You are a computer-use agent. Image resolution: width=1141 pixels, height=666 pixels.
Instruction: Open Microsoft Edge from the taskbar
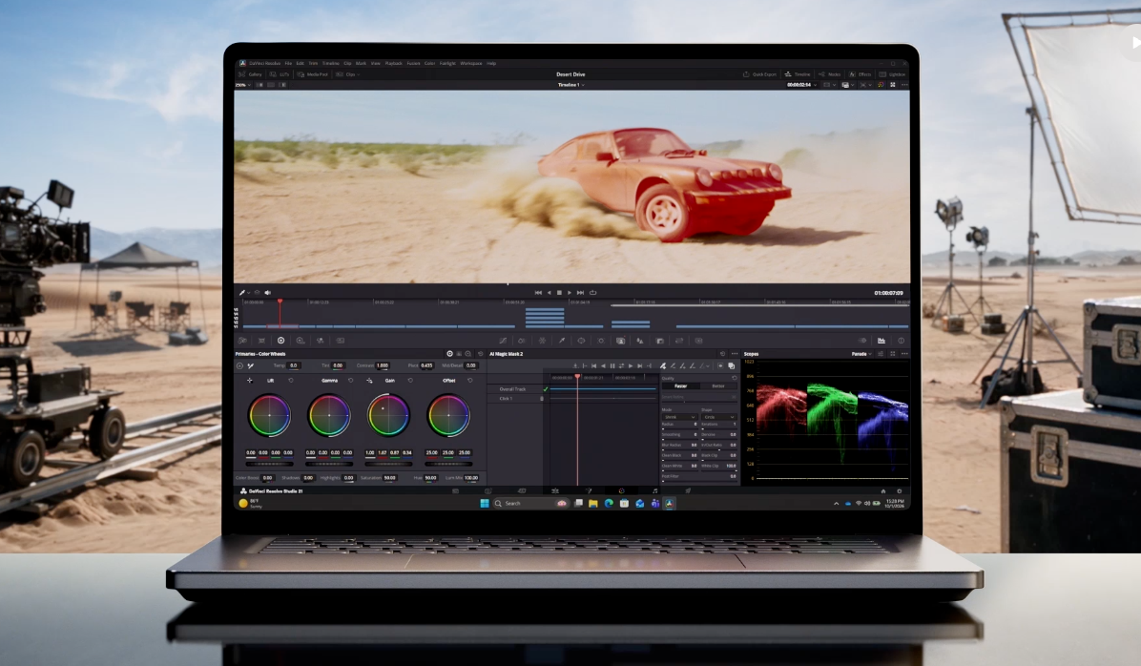pyautogui.click(x=609, y=503)
